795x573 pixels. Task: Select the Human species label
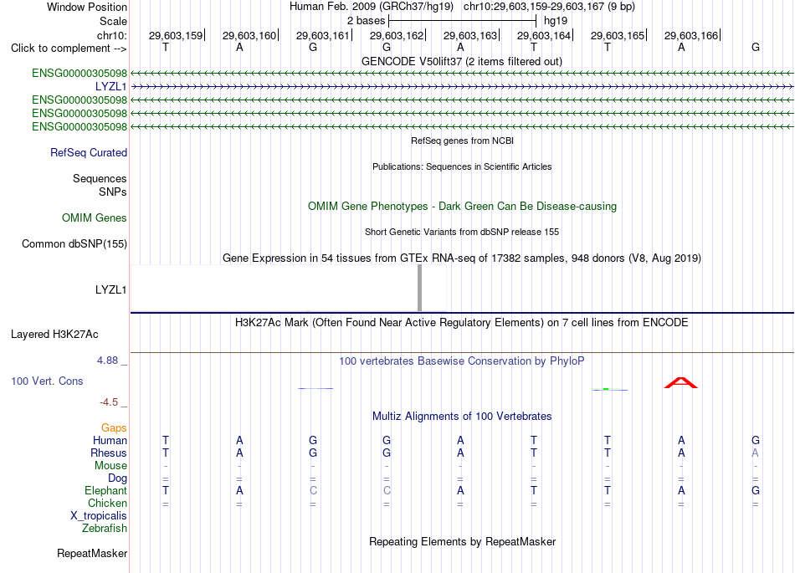tap(110, 440)
